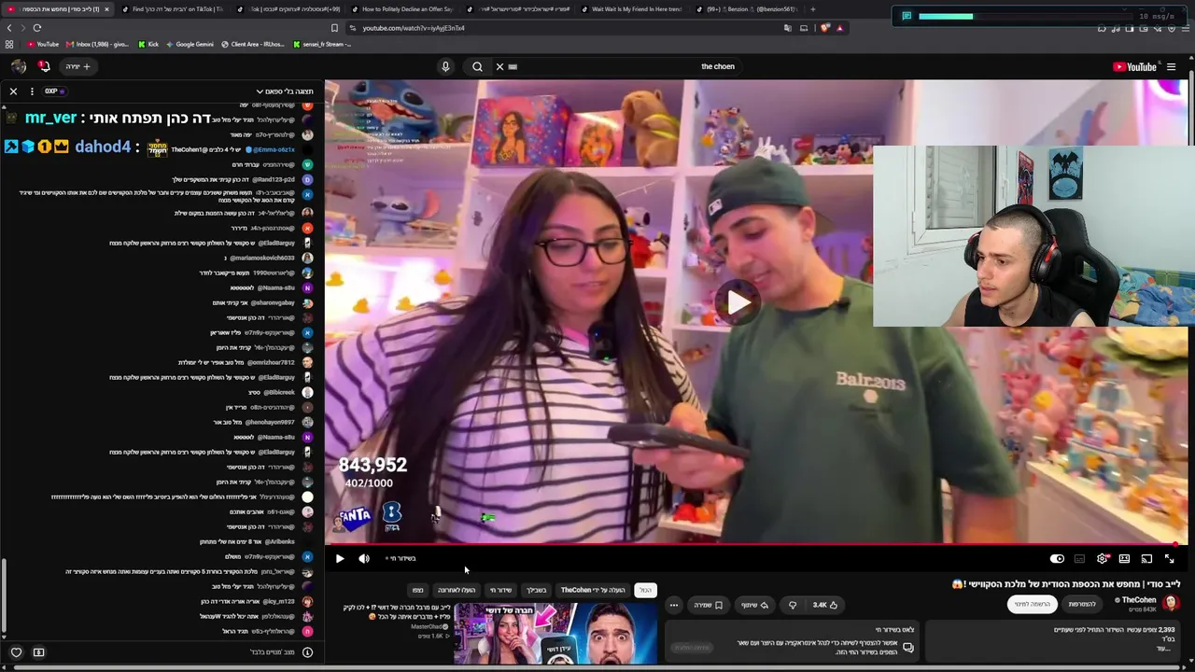This screenshot has width=1195, height=672.
Task: Save the video with the 'שמירה' button
Action: 709,605
